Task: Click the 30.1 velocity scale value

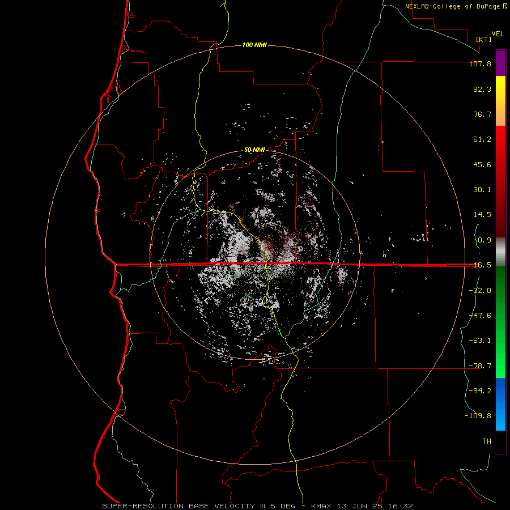Action: (482, 190)
